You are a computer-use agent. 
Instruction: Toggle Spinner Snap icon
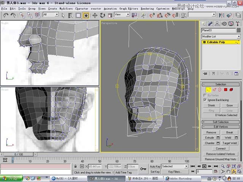pyautogui.click(x=175, y=15)
